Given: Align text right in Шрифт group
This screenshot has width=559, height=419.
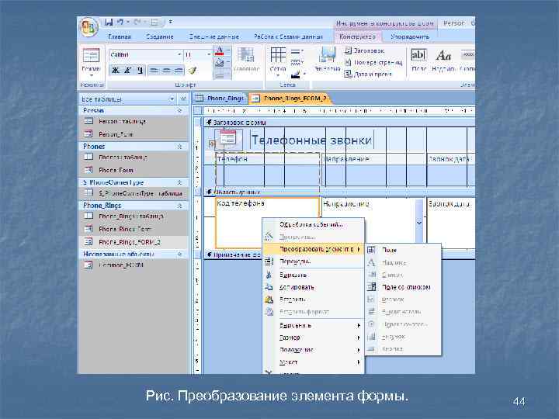Looking at the screenshot, I should [179, 70].
